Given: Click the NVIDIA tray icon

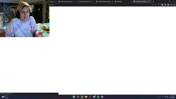Looking at the screenshot, I should point(160,97).
